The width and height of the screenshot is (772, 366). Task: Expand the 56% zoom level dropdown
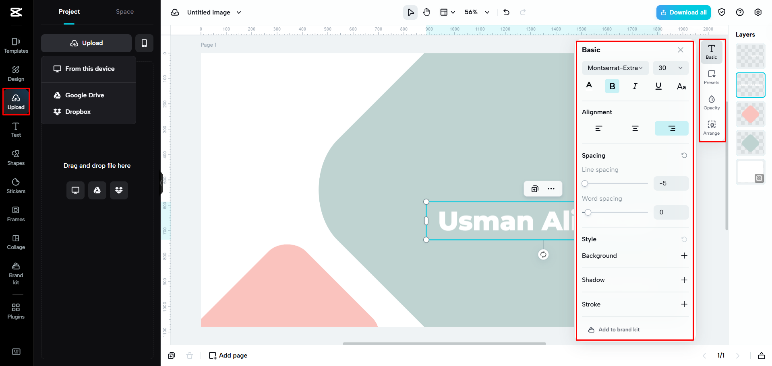[x=477, y=12]
